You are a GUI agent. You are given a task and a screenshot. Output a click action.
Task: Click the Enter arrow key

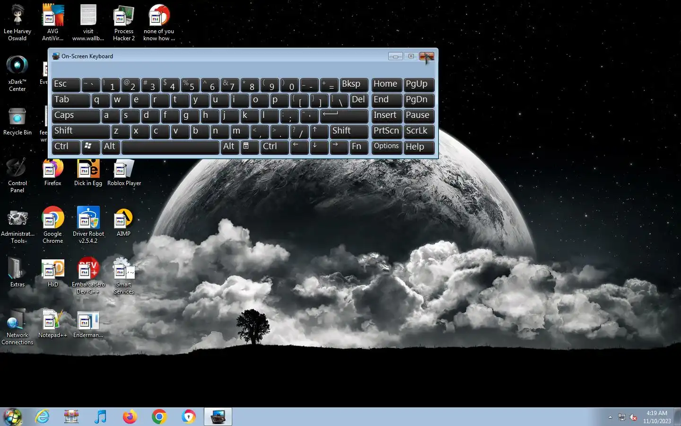point(344,115)
